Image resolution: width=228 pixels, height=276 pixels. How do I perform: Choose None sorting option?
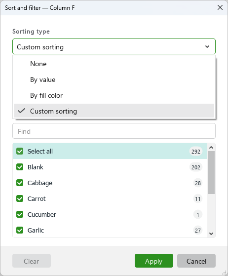pyautogui.click(x=114, y=64)
